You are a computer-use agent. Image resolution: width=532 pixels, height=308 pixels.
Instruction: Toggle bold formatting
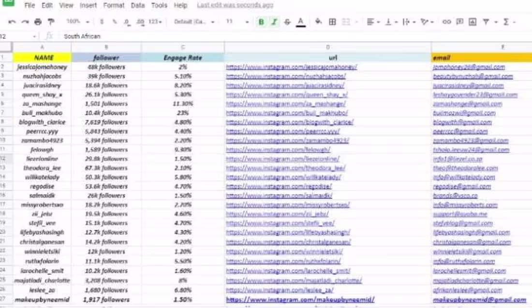point(261,22)
